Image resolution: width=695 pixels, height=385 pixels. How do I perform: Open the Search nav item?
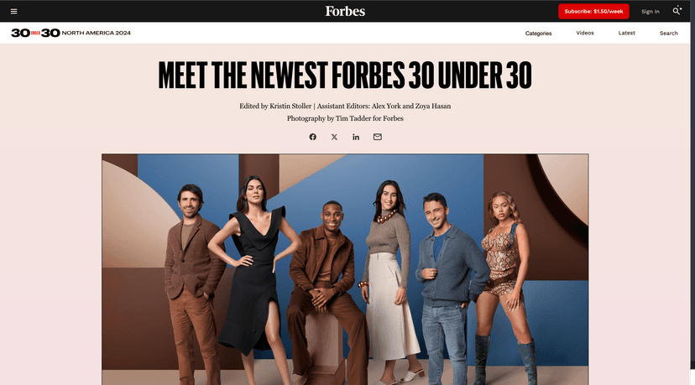[x=668, y=34]
